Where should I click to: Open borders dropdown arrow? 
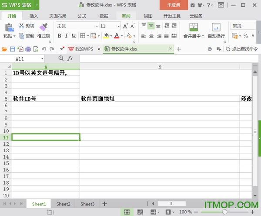point(88,36)
